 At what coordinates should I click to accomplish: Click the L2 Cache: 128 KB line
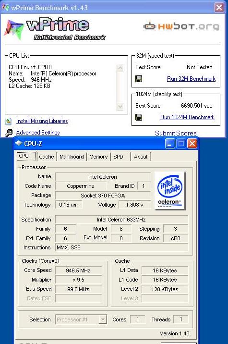click(29, 86)
